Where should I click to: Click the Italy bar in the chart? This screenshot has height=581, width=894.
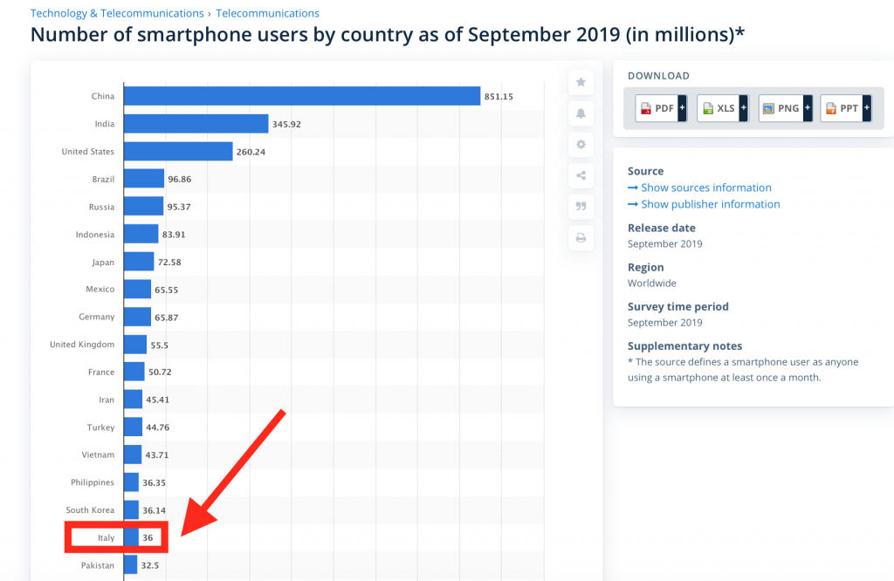coord(131,538)
